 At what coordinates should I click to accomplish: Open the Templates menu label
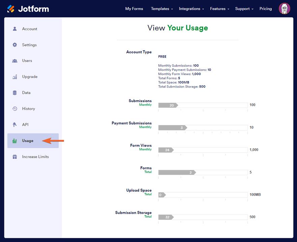160,9
